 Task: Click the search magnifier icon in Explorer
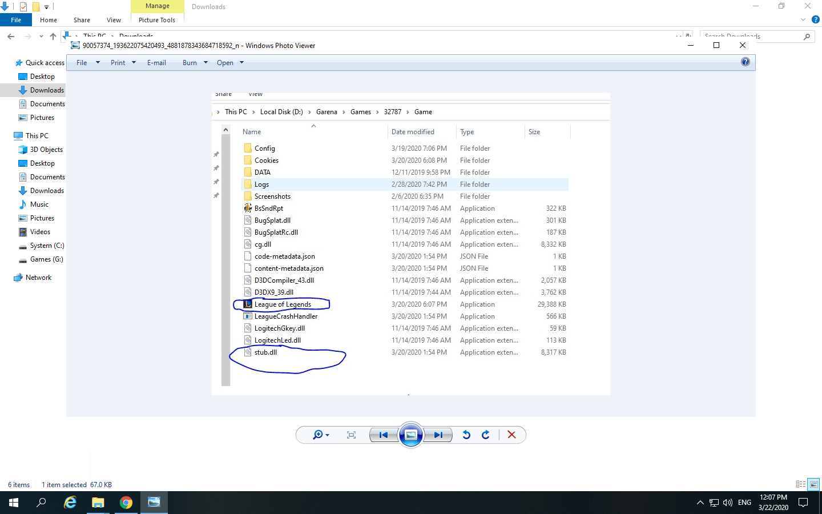pyautogui.click(x=807, y=37)
